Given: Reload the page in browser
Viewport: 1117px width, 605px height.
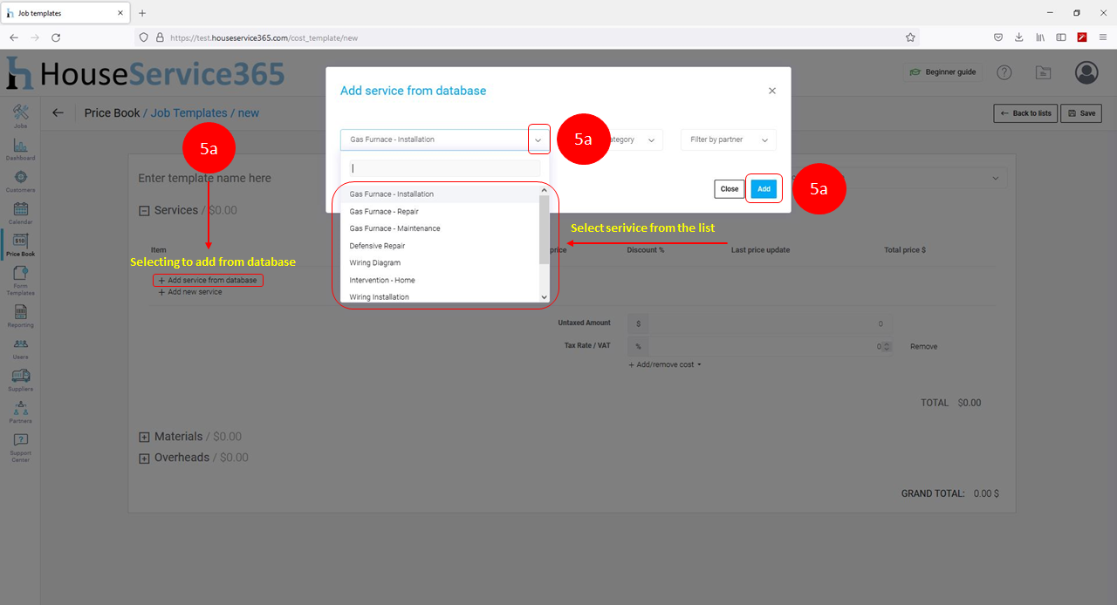Looking at the screenshot, I should 56,37.
